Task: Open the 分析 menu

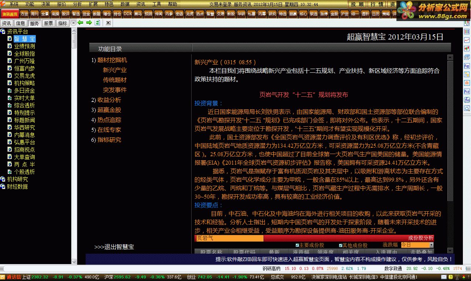Action: pyautogui.click(x=78, y=4)
